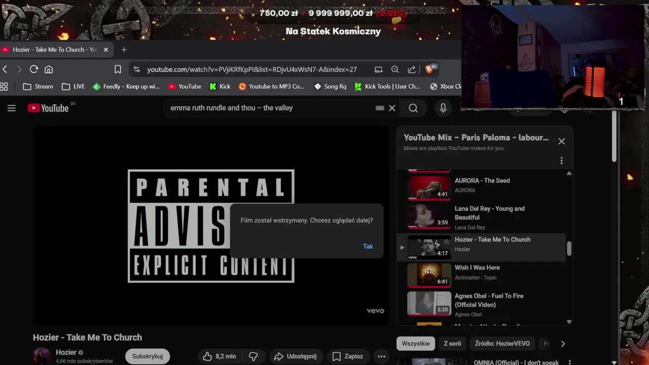Open YouTube bookmark in bookmarks bar

(185, 87)
